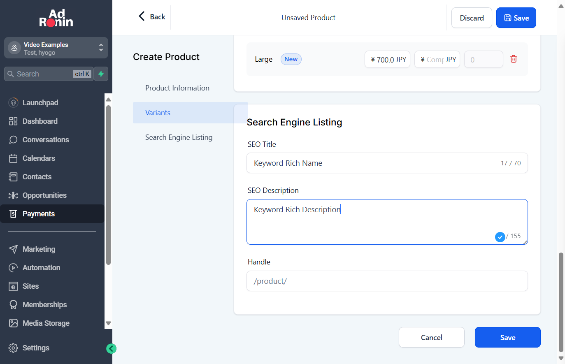Click the Back chevron arrow
The width and height of the screenshot is (565, 364).
[142, 16]
